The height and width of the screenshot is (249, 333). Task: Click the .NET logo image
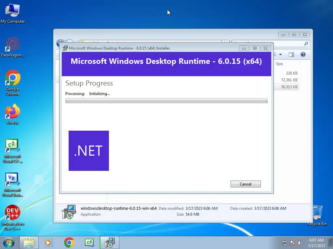[89, 151]
